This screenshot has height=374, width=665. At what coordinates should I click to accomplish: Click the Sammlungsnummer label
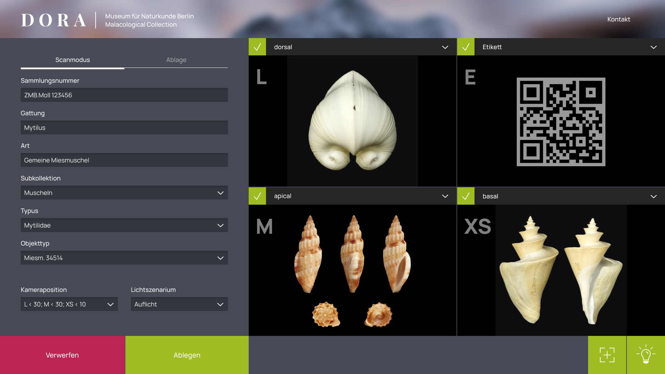click(50, 81)
